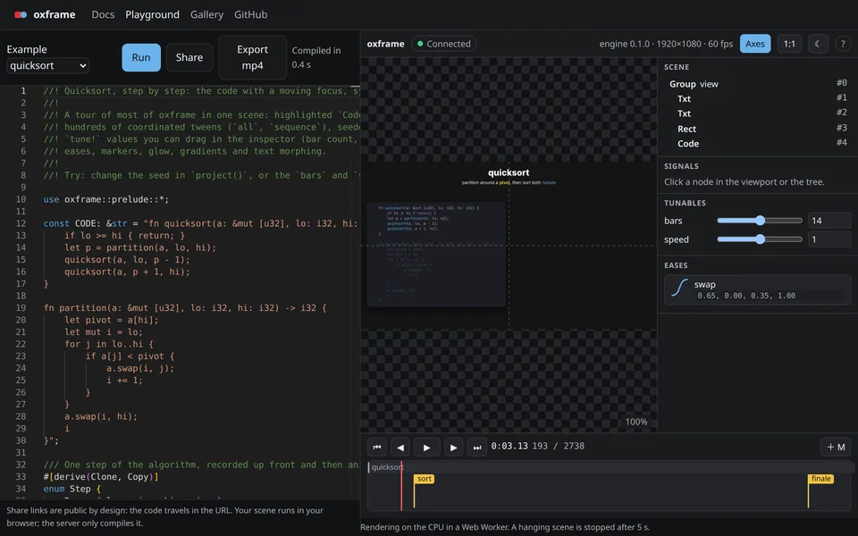Jump to the finale timeline marker
The height and width of the screenshot is (536, 858).
click(x=820, y=479)
